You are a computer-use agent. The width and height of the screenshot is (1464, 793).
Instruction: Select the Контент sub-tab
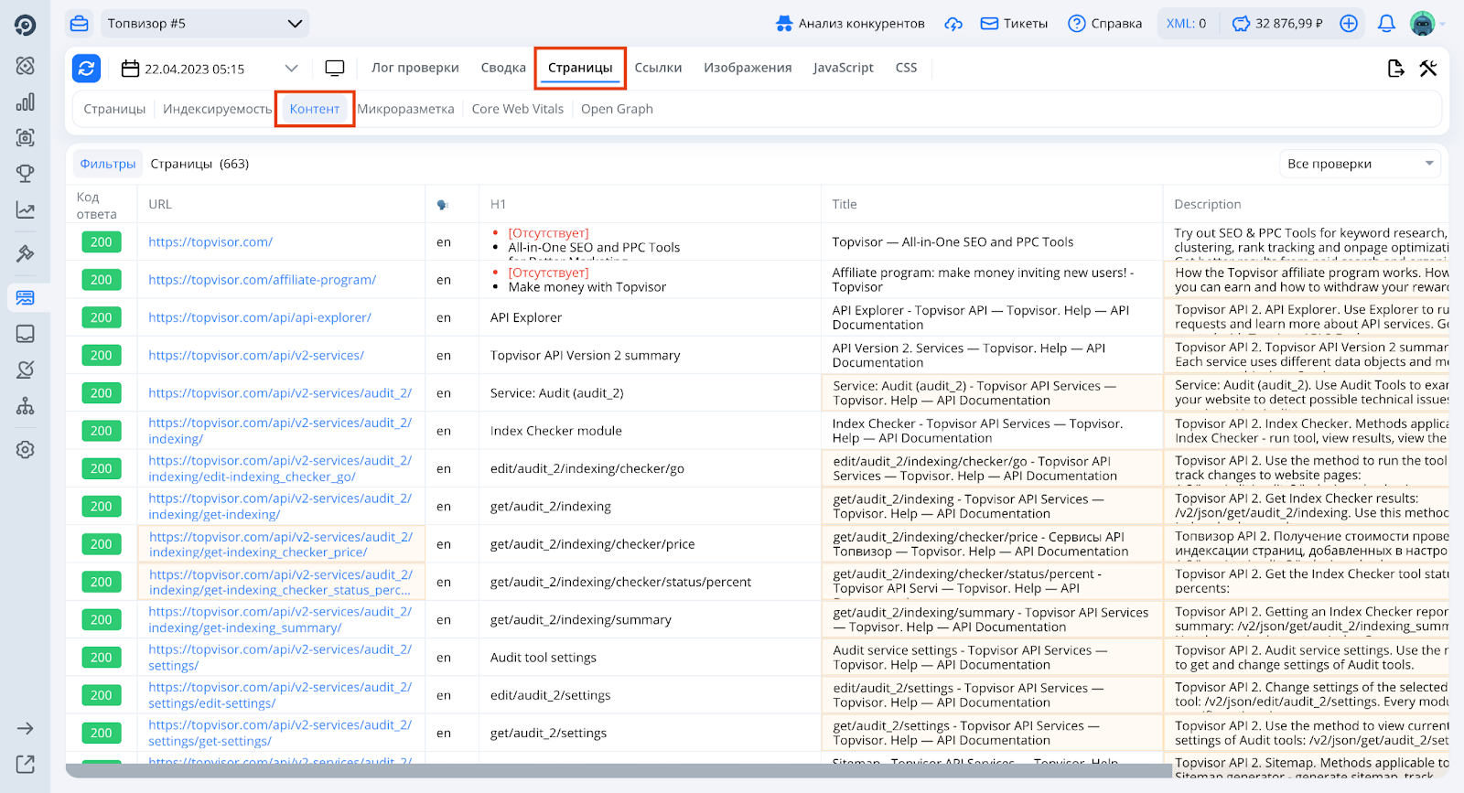[315, 109]
